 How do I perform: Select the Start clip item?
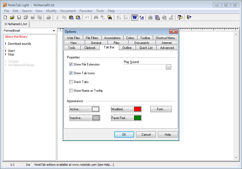(11, 51)
